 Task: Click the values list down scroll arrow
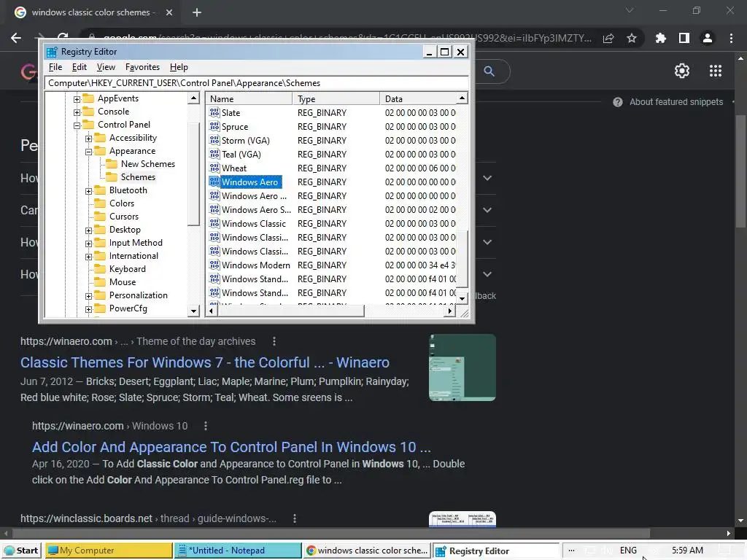point(462,298)
